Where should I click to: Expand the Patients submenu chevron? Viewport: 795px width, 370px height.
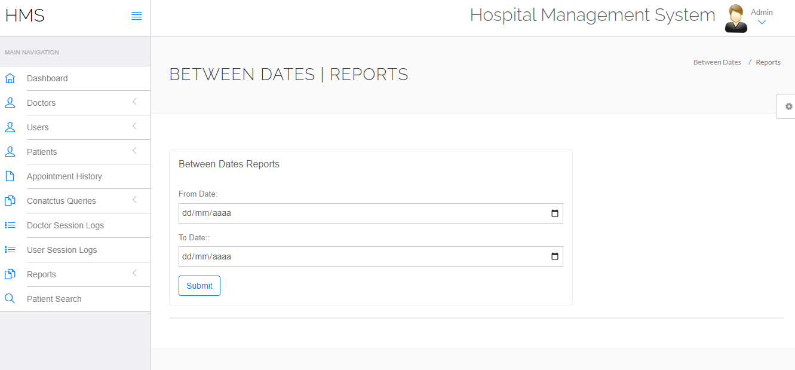pos(134,151)
